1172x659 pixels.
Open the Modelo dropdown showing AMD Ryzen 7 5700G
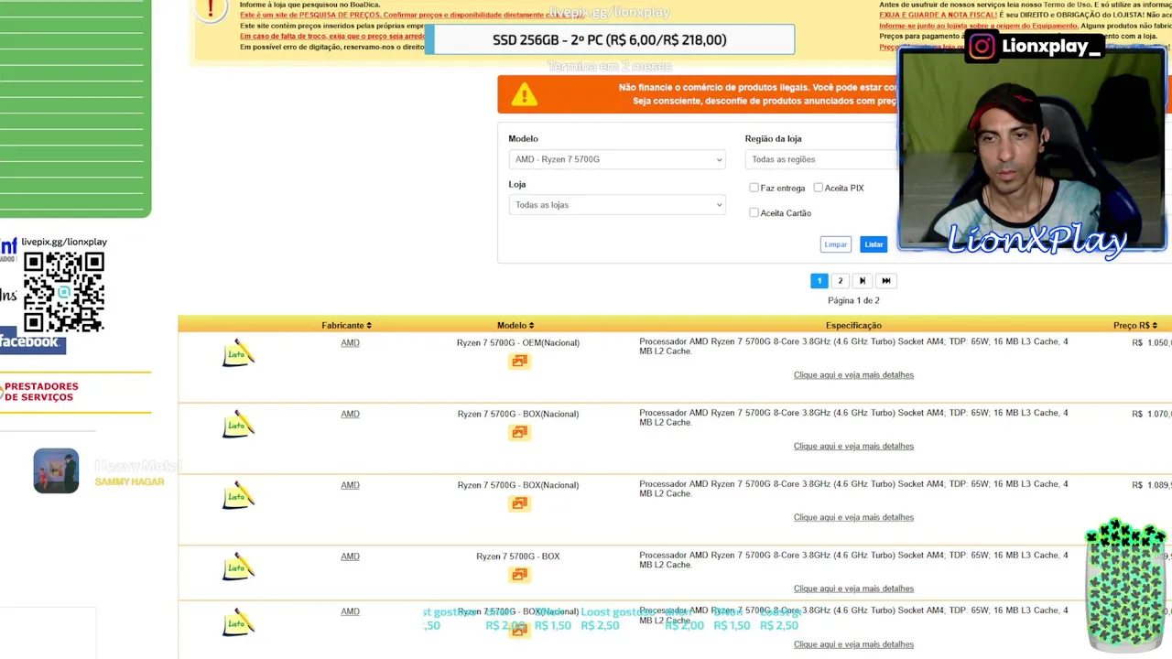coord(616,159)
